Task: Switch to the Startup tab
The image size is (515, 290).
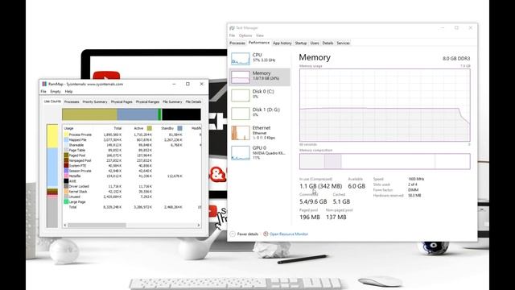Action: (x=300, y=43)
